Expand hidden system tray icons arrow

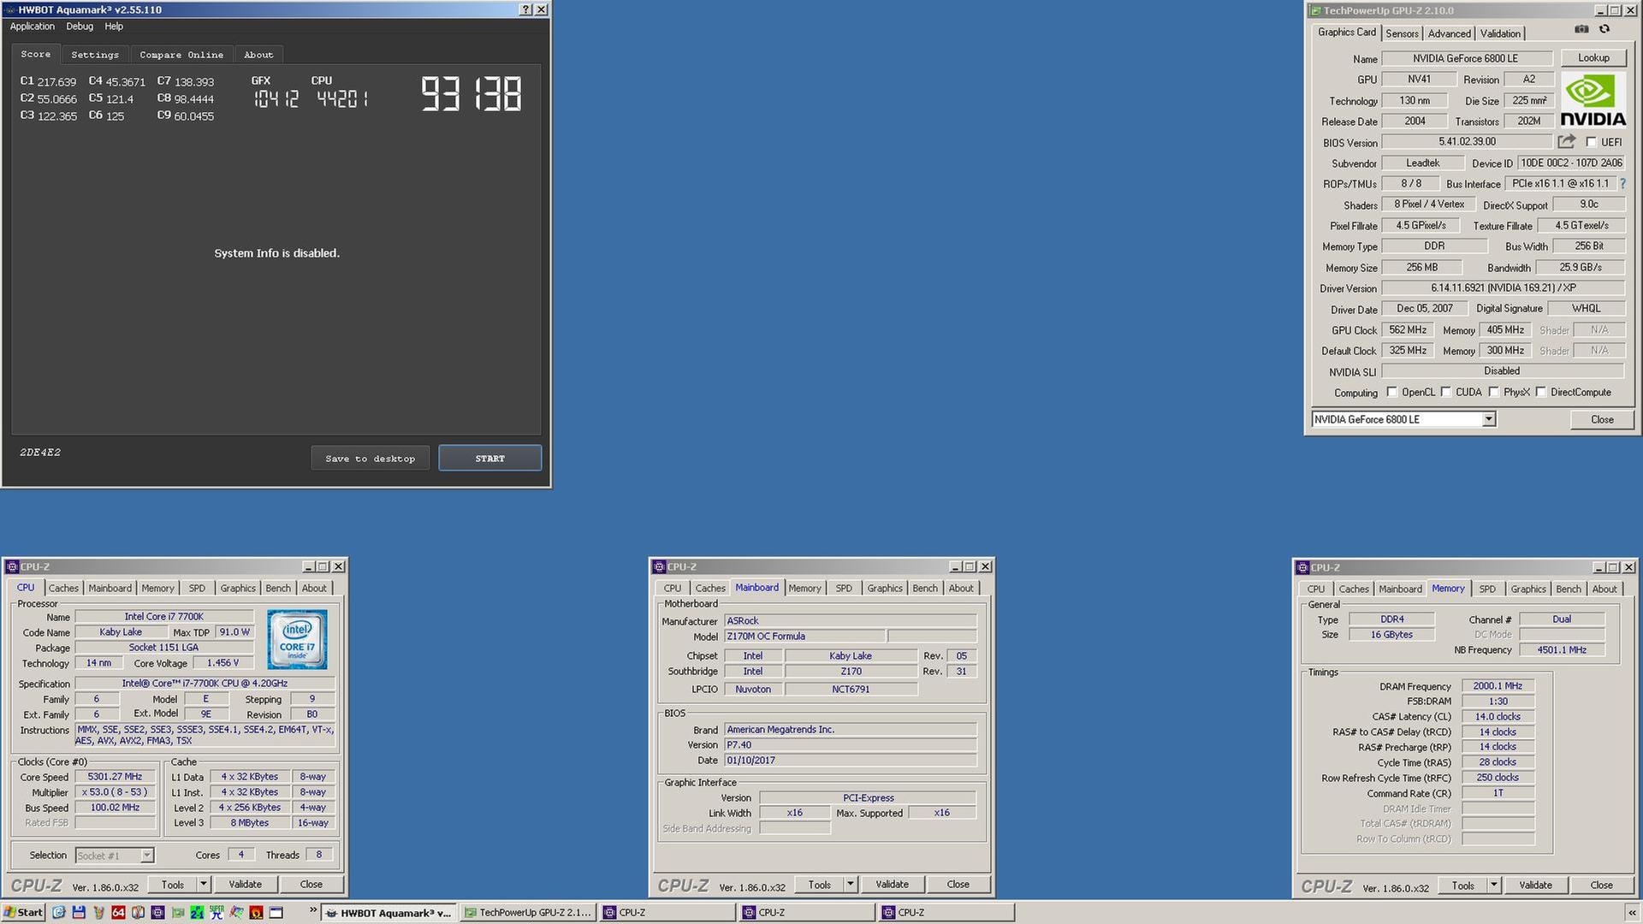tap(1633, 913)
